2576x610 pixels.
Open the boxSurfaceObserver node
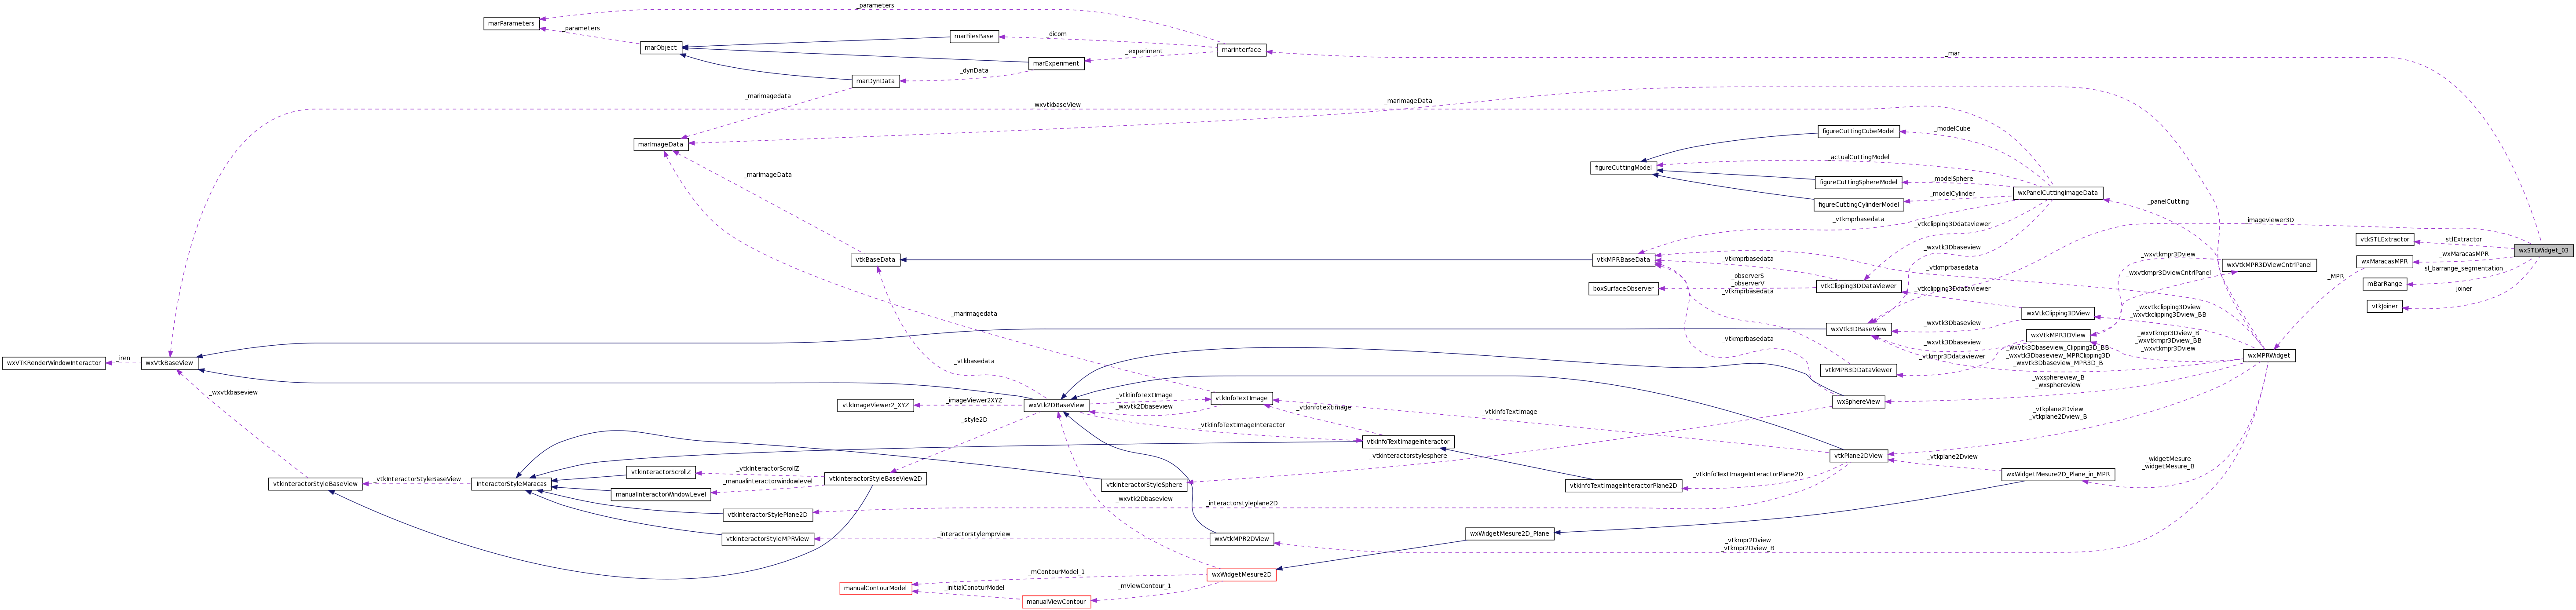(1623, 288)
